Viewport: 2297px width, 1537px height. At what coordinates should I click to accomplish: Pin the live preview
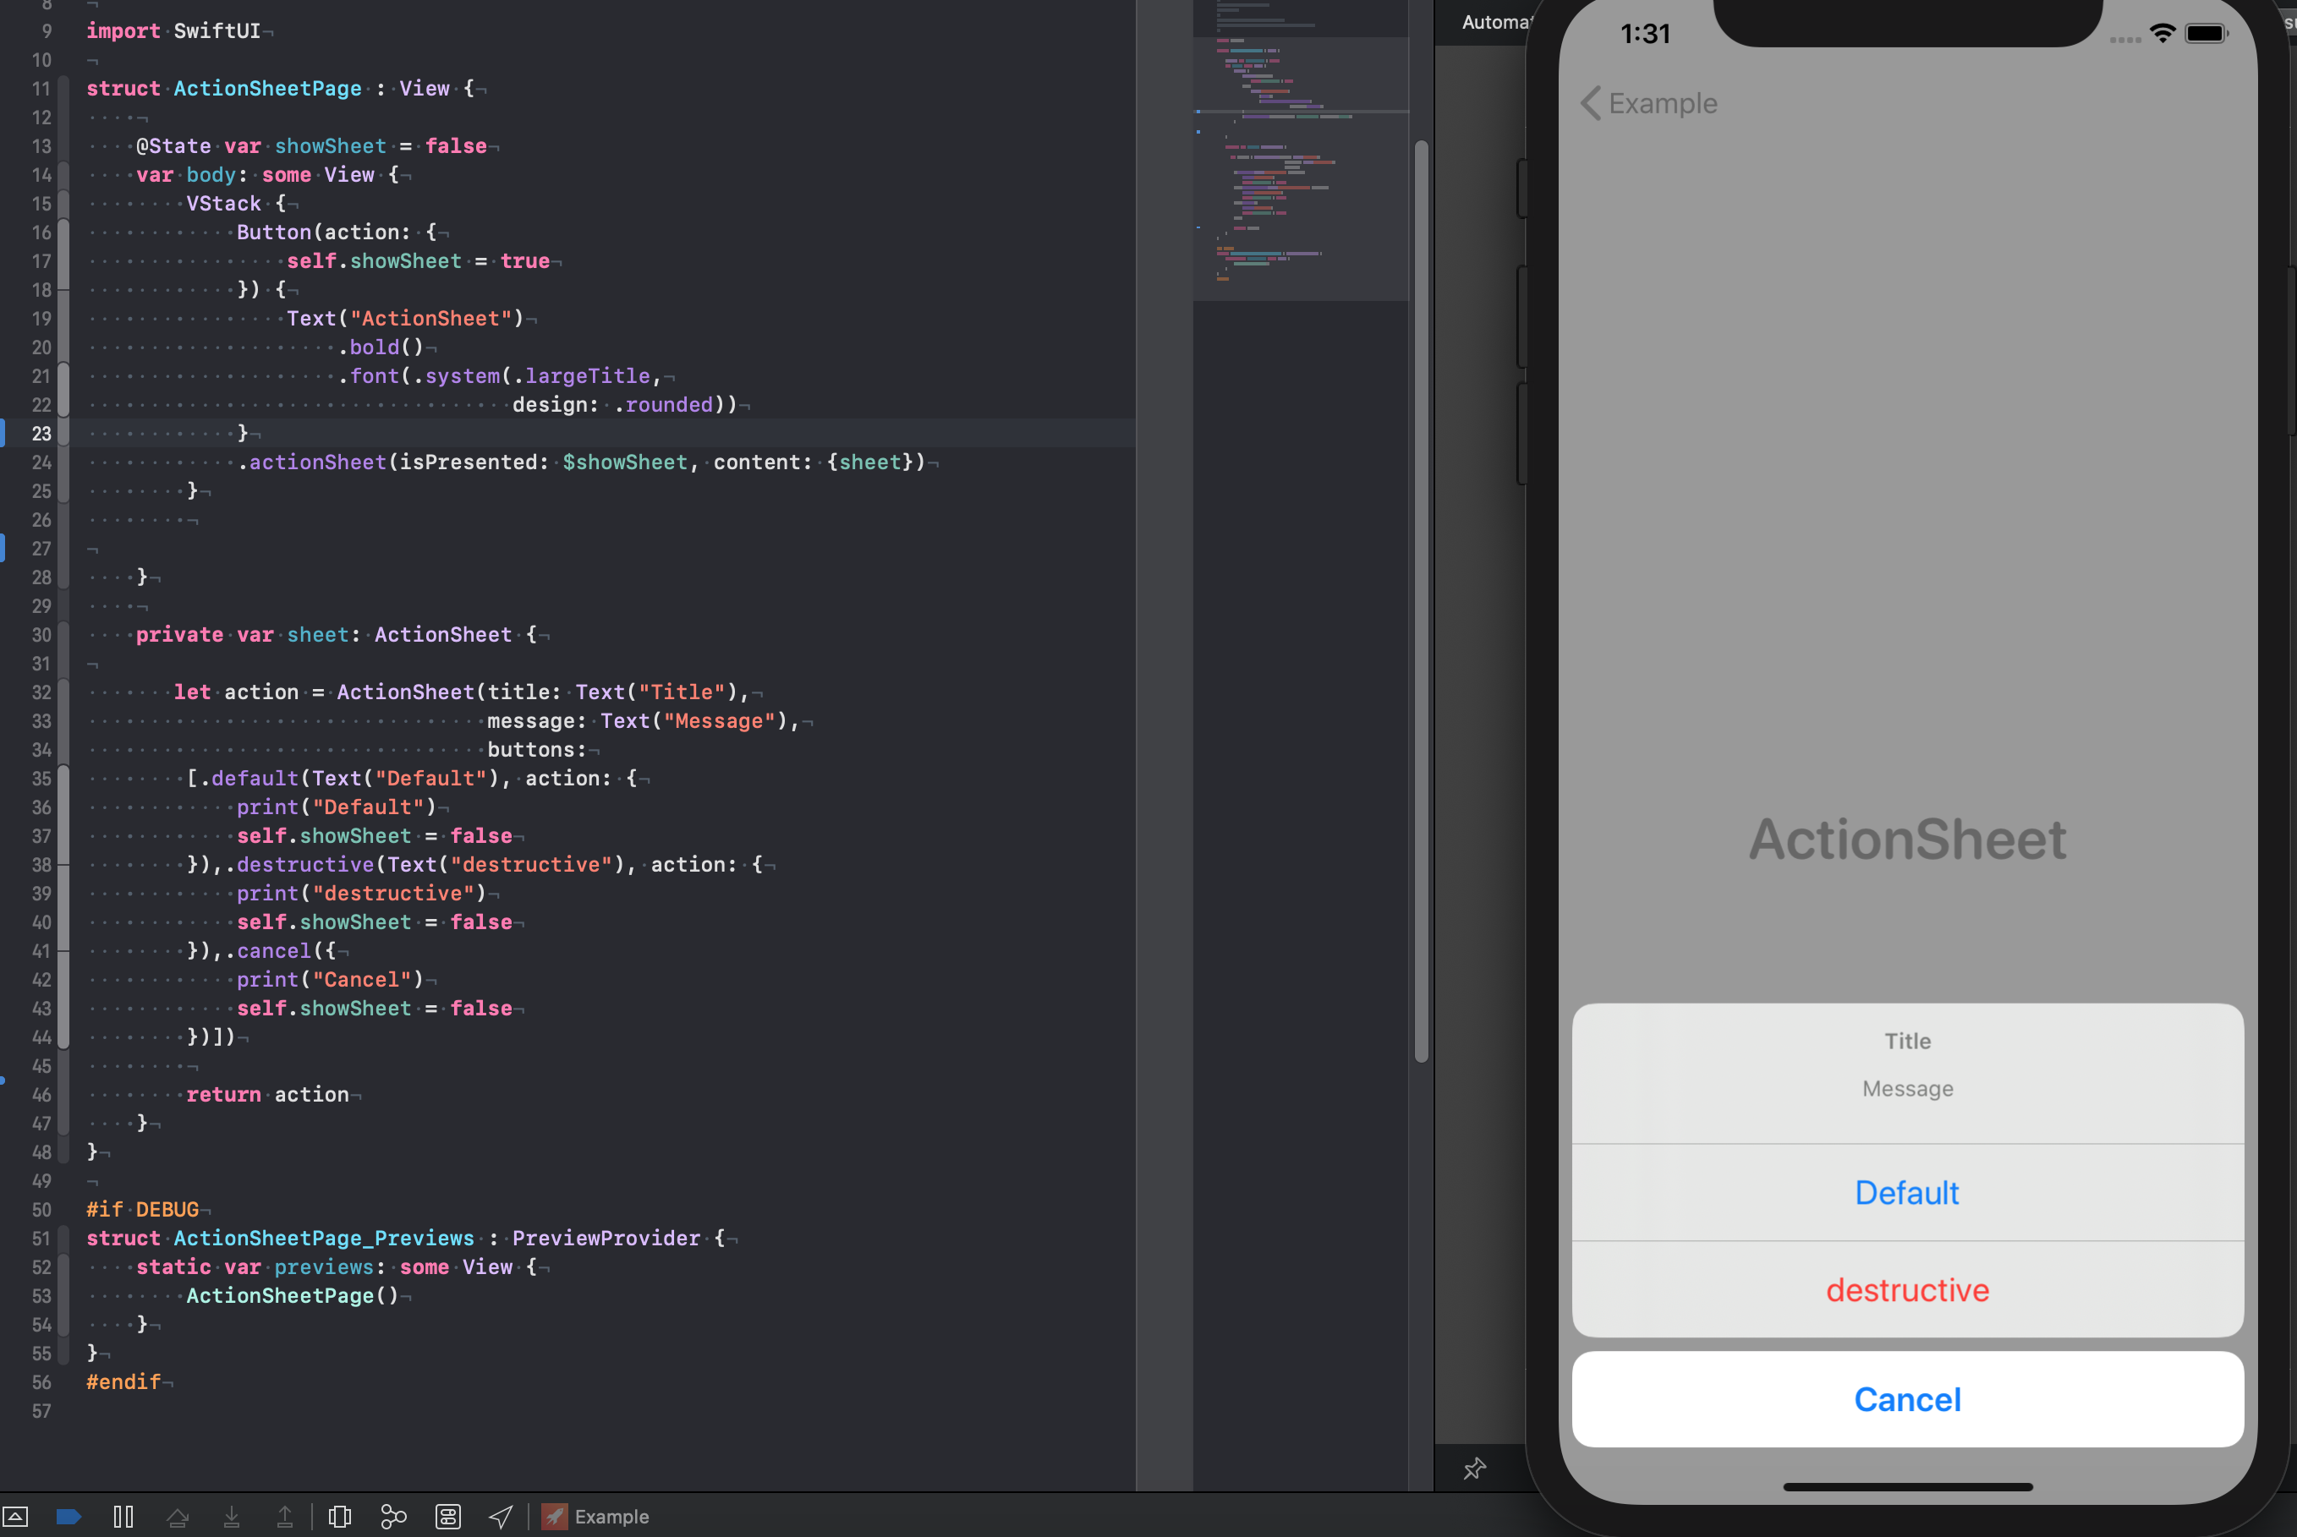point(1476,1469)
